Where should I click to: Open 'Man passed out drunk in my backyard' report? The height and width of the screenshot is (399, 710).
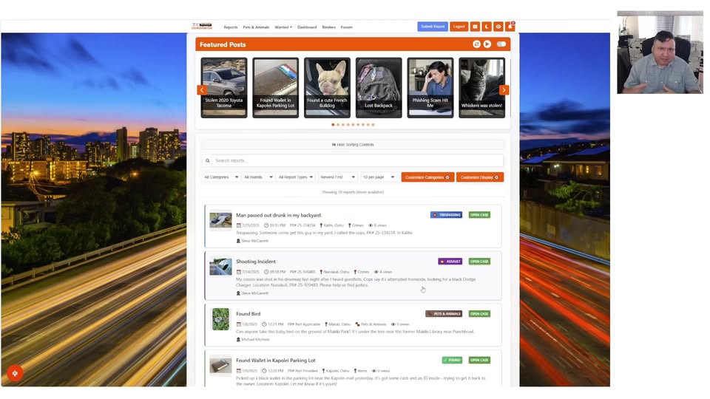point(279,215)
